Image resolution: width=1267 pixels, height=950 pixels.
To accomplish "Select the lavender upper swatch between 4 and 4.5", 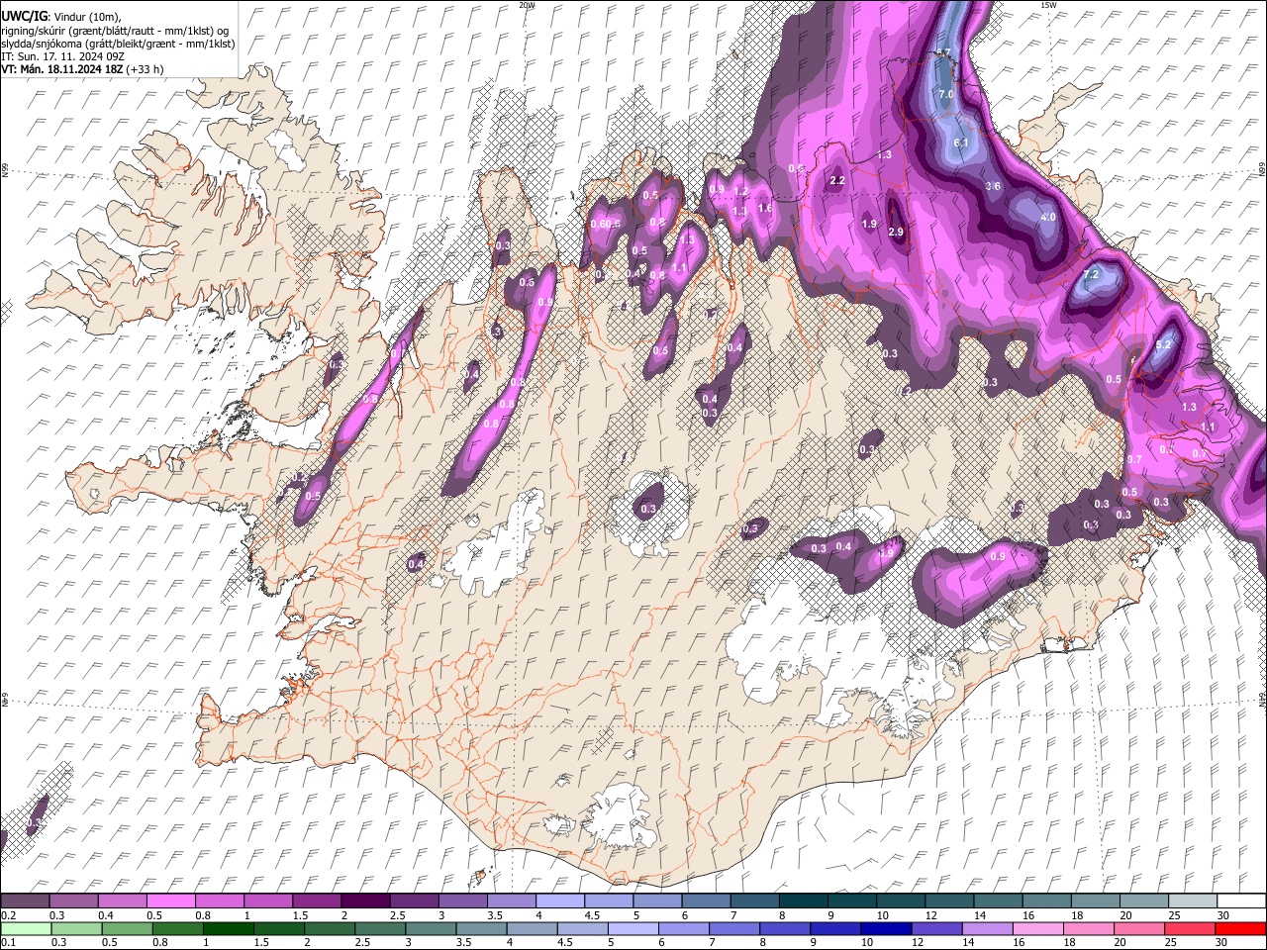I will click(x=560, y=901).
